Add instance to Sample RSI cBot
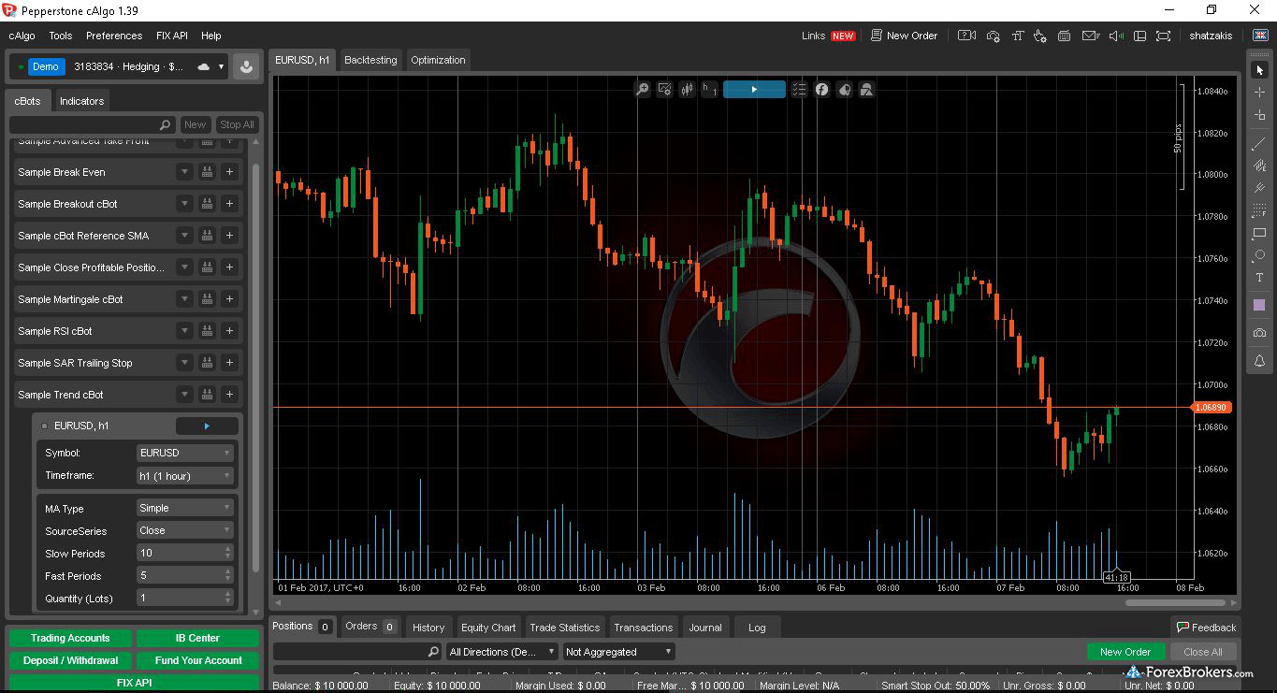Screen dimensions: 1277x693 (x=229, y=331)
